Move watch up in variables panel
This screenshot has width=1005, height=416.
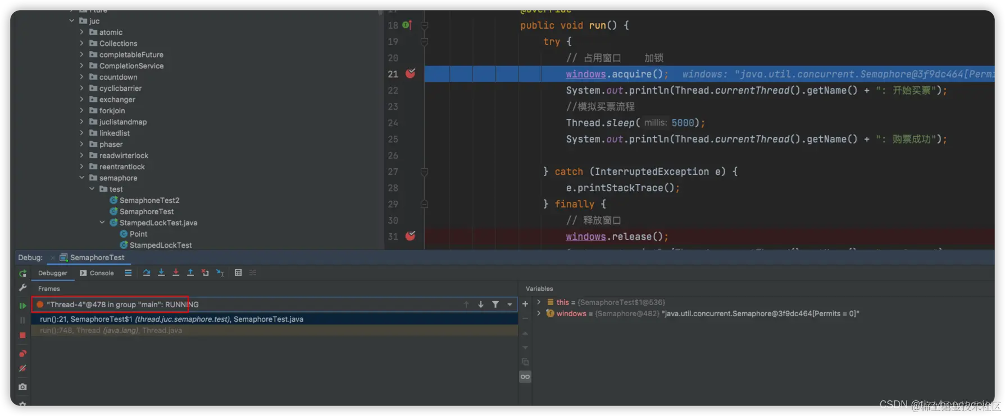tap(525, 333)
